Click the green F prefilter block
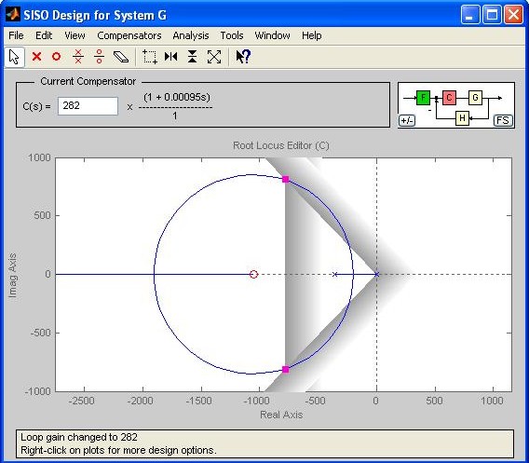The width and height of the screenshot is (529, 463). click(x=423, y=98)
